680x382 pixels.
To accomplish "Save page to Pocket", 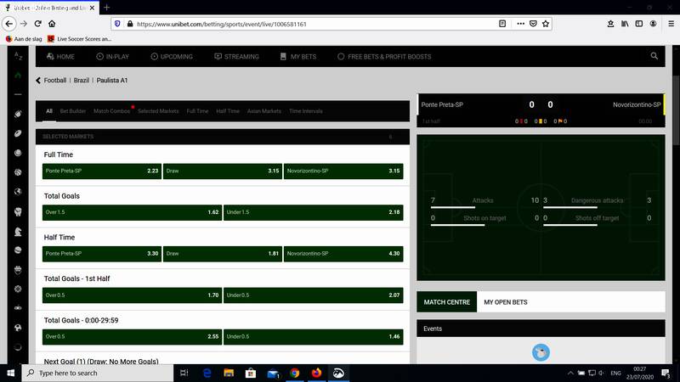I will click(533, 24).
